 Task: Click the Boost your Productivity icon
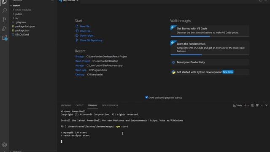click(x=173, y=62)
